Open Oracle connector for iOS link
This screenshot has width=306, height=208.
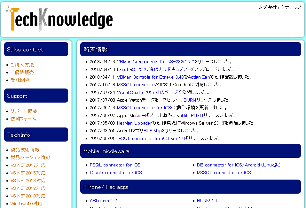pos(116,173)
